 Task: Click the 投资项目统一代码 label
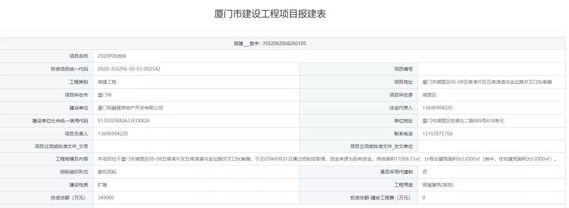(x=70, y=69)
